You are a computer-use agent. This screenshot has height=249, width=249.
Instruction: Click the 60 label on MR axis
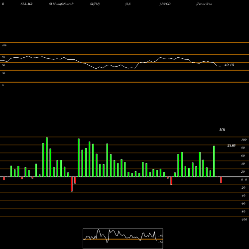(243, 156)
